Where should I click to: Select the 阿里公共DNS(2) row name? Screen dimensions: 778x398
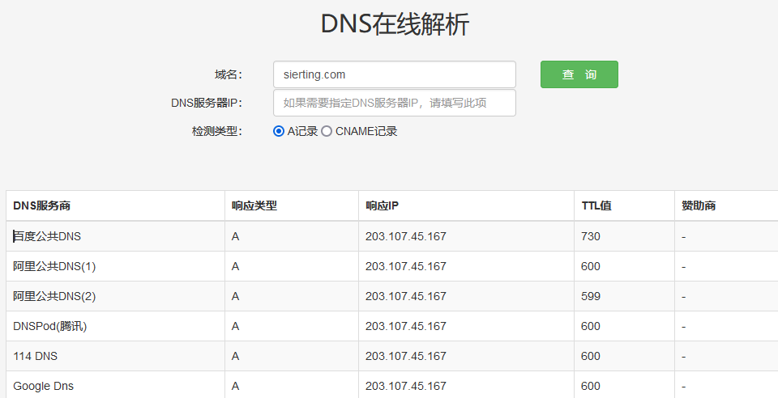coord(54,296)
